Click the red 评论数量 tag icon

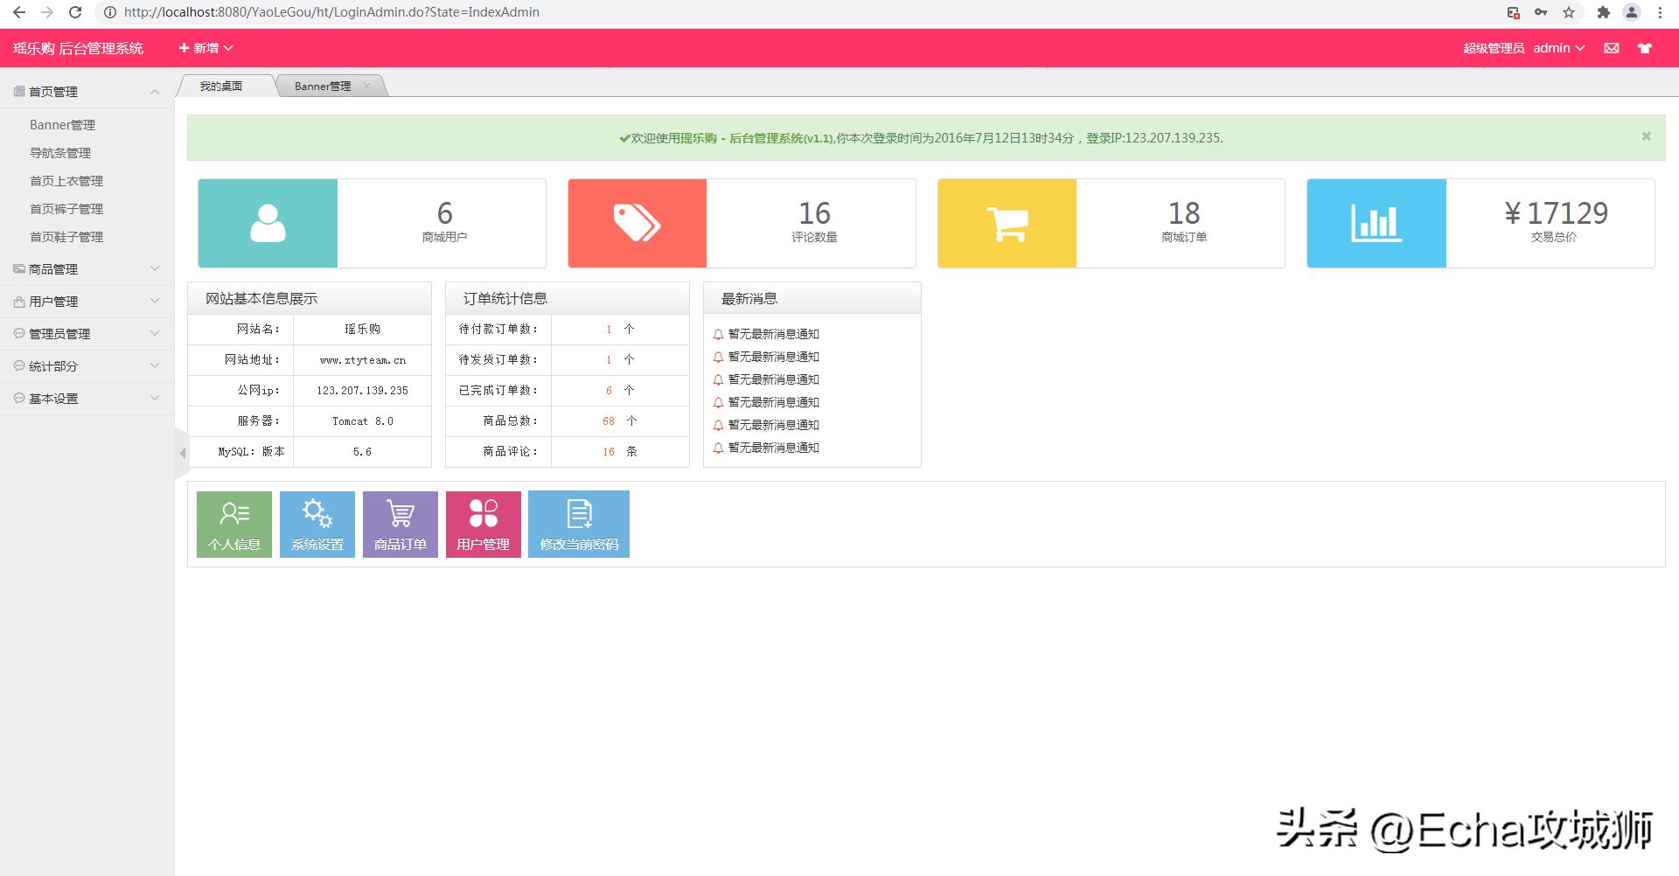coord(637,223)
